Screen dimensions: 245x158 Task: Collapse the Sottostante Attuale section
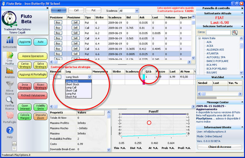tap(242, 13)
